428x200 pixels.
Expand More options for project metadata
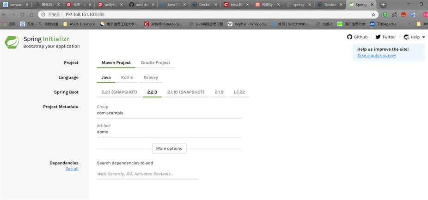pyautogui.click(x=169, y=148)
